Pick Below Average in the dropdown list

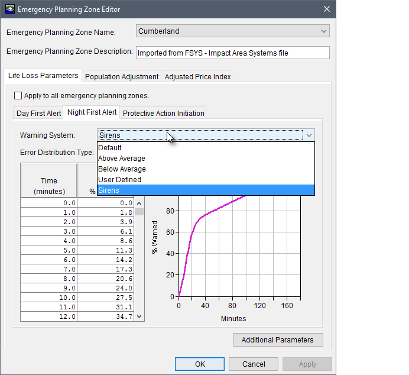[x=122, y=169]
